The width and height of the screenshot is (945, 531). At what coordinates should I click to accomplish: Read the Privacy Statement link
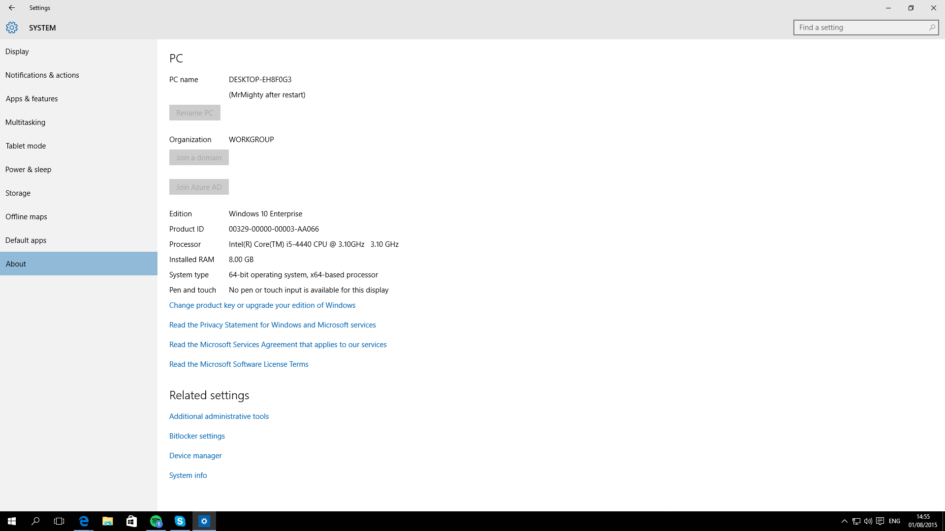pos(273,325)
